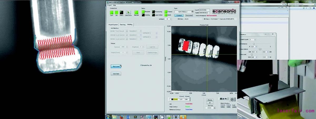
Task: Click the grid toggle # button
Action: tap(210, 102)
